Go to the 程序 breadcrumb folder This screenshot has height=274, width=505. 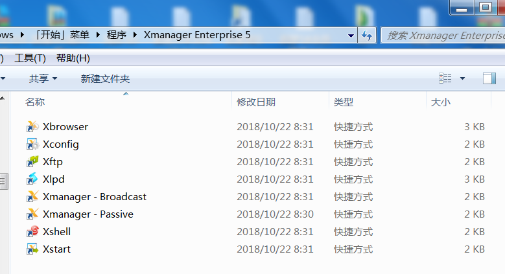[x=117, y=35]
